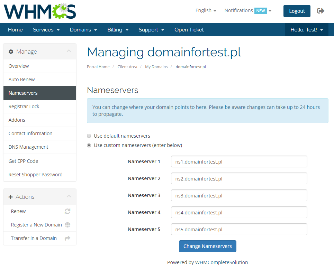Open Auto Renew in the sidebar
Viewport: 334px width, 278px height.
click(x=40, y=80)
